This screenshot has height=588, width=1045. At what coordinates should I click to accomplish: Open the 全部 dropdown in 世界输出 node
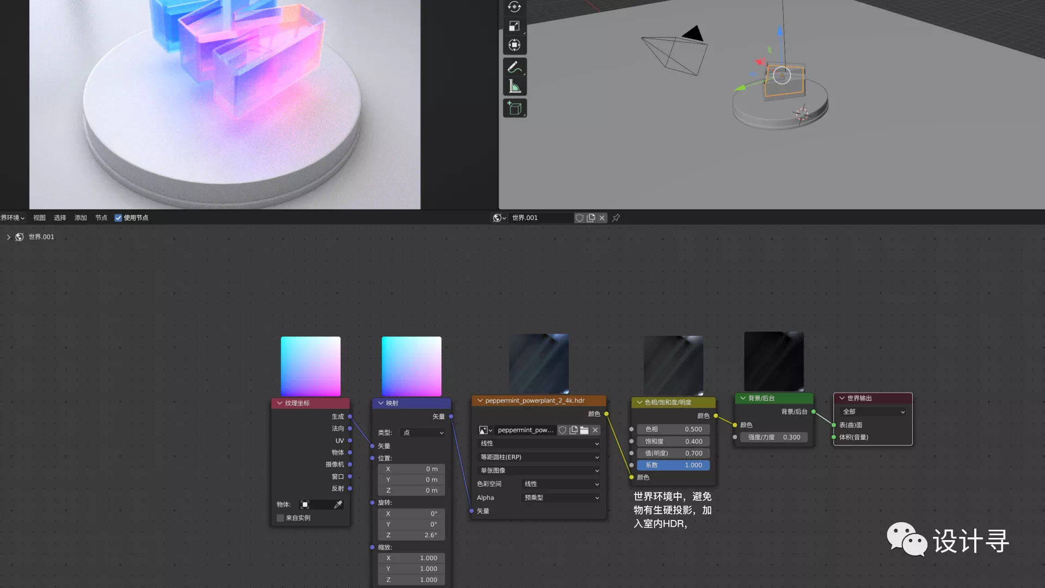[x=873, y=412]
